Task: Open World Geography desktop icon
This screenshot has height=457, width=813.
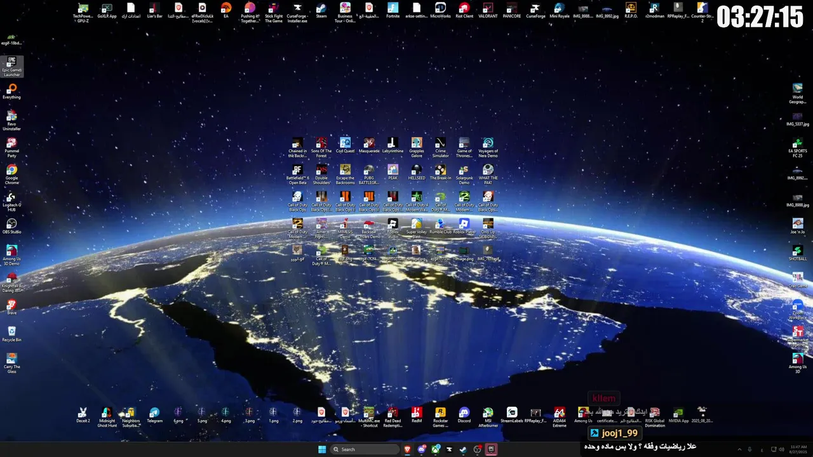Action: coord(798,93)
